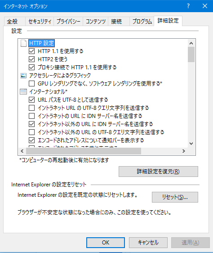Click the アクセラレータによるグラフィック picture icon
Viewport: 213px width, 253px height.
tap(23, 76)
